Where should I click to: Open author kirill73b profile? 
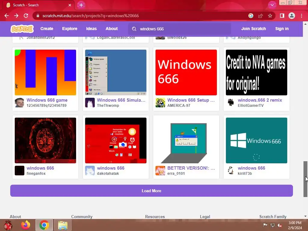pos(245,174)
